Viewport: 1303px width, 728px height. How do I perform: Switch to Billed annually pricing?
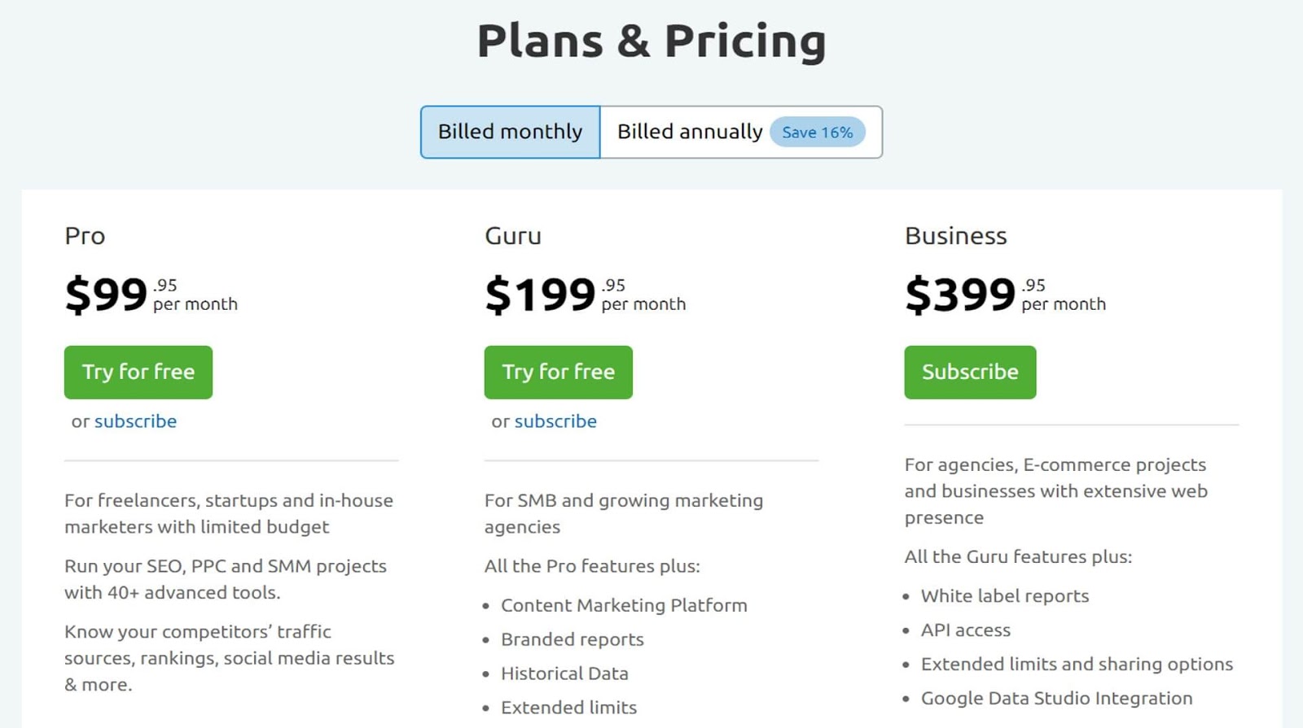[x=689, y=132]
